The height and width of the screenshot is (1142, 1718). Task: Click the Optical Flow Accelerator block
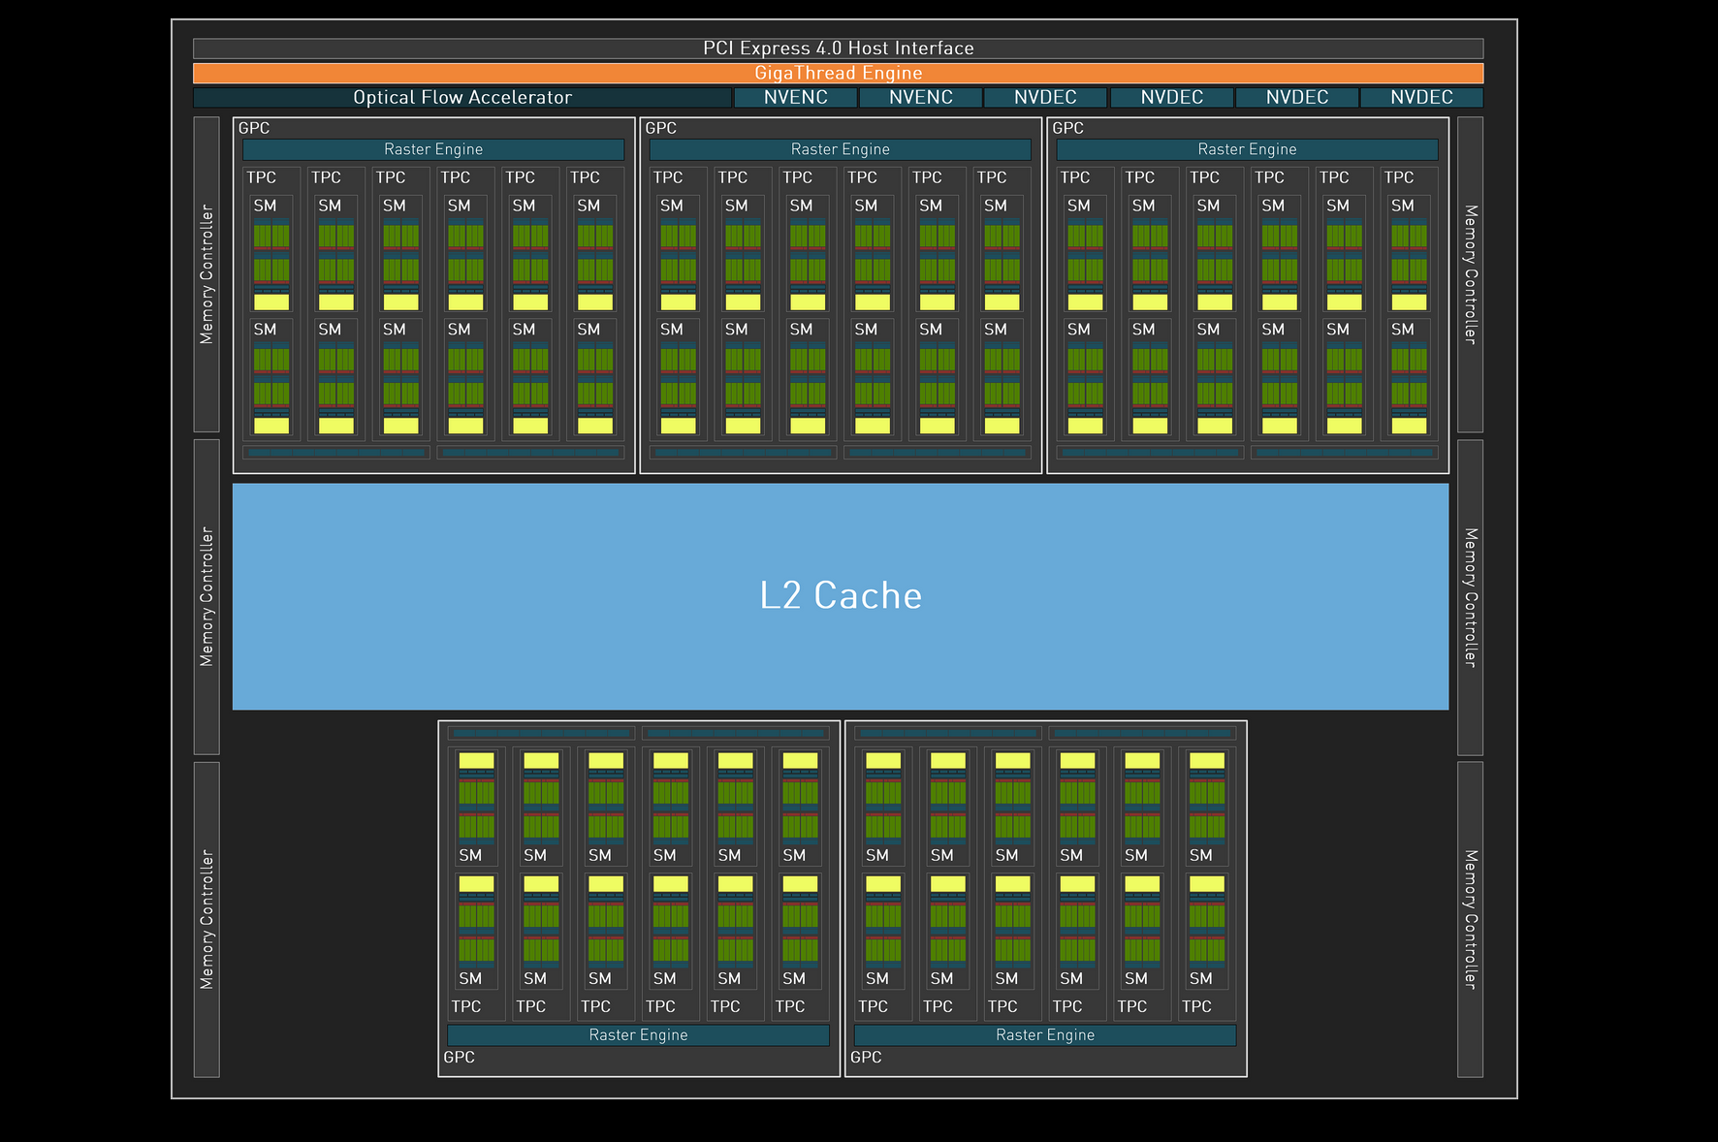click(462, 97)
